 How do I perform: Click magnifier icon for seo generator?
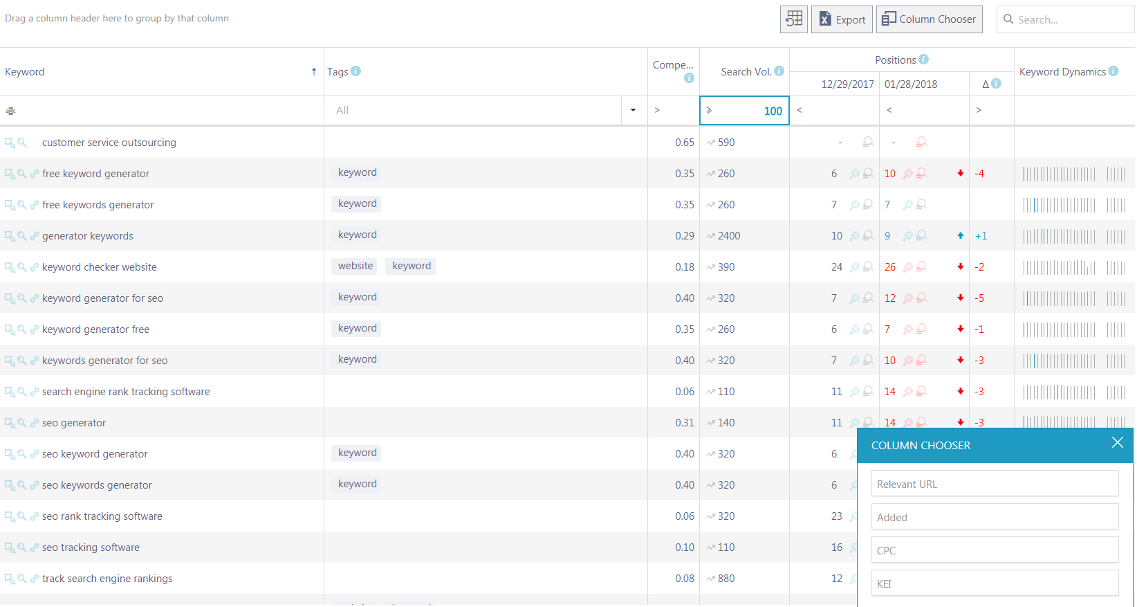pos(22,423)
